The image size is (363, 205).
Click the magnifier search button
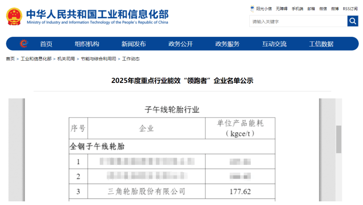point(352,21)
